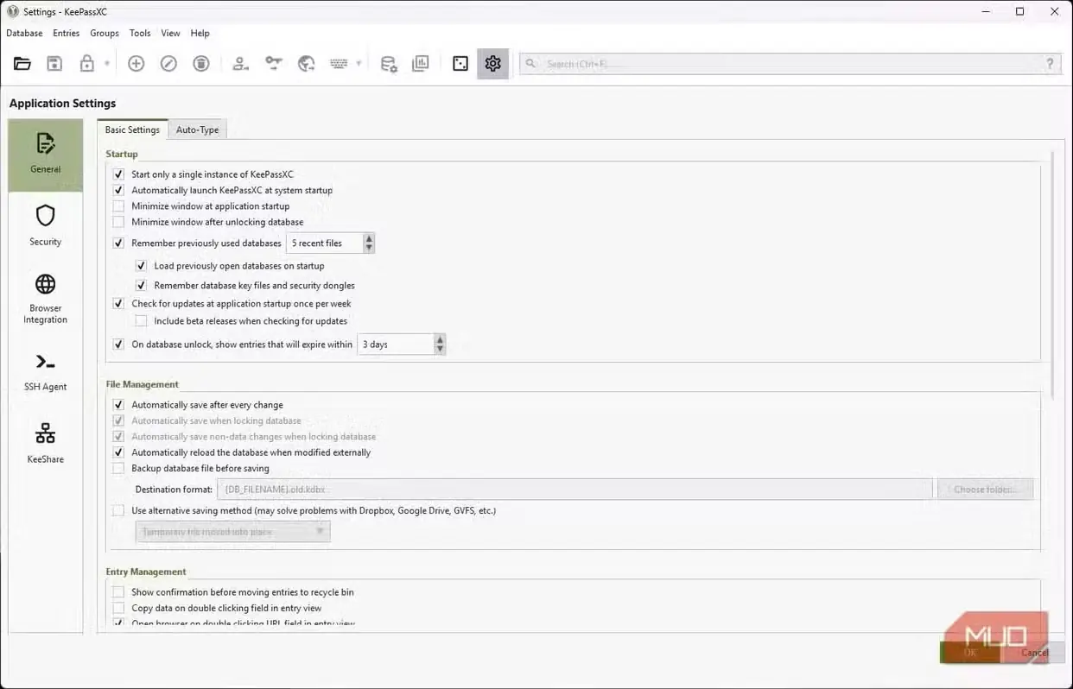Image resolution: width=1073 pixels, height=689 pixels.
Task: Open the Temporary file moved into place dropdown
Action: click(x=232, y=532)
